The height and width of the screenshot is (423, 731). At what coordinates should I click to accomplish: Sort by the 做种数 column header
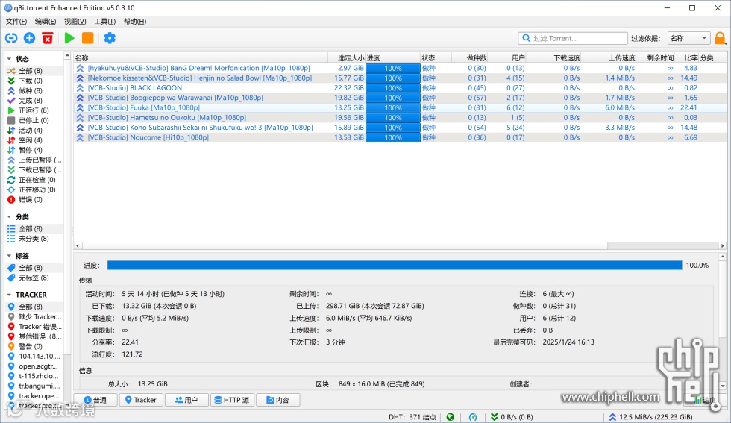click(469, 58)
